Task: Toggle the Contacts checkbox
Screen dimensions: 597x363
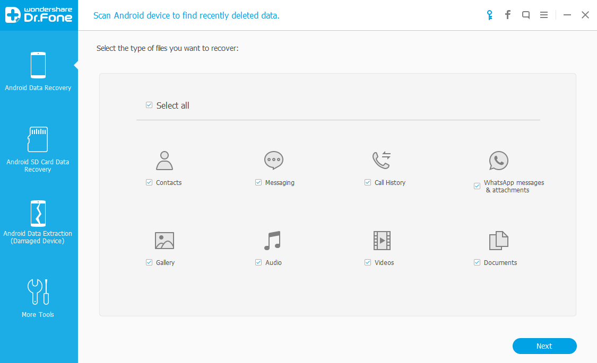Action: tap(149, 182)
